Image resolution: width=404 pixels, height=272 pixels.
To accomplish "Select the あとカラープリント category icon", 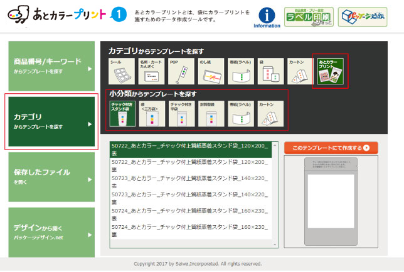I will [x=331, y=71].
